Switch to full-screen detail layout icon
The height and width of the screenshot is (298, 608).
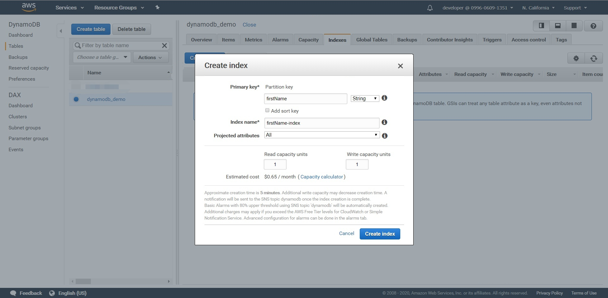click(574, 26)
